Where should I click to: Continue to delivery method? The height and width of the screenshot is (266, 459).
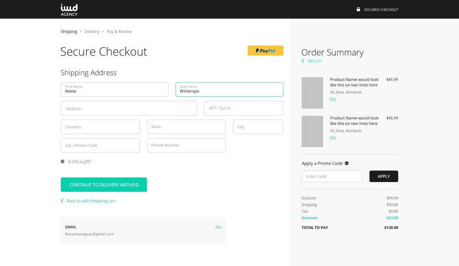click(x=104, y=185)
